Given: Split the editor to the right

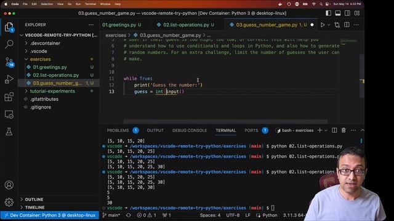Looking at the screenshot, I should (347, 25).
